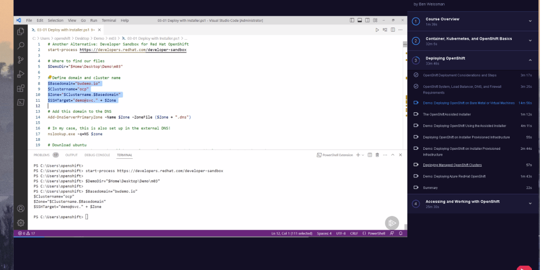The width and height of the screenshot is (542, 270).
Task: Open Manage gear icon in activity bar
Action: (x=21, y=223)
